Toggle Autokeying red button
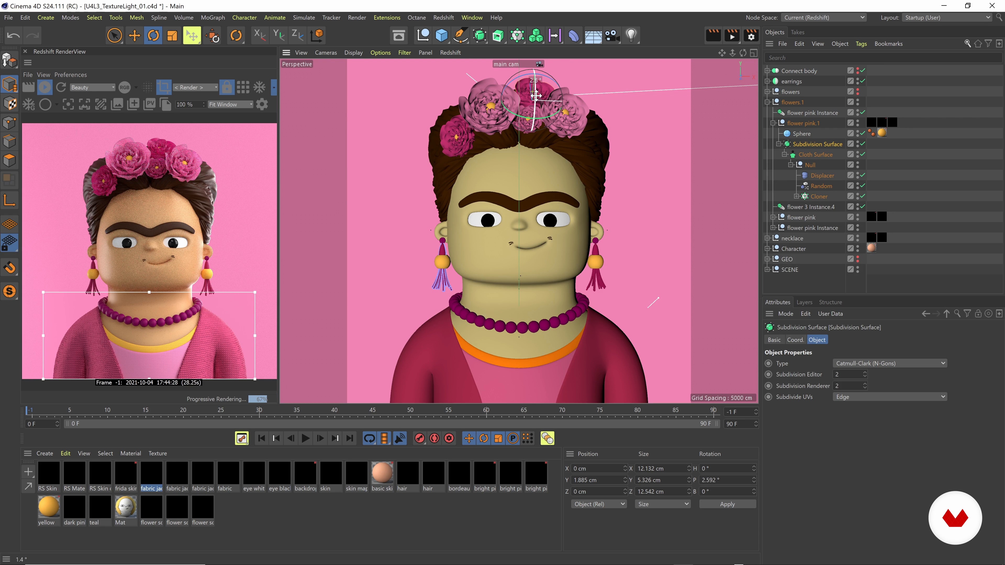The height and width of the screenshot is (565, 1005). (434, 438)
